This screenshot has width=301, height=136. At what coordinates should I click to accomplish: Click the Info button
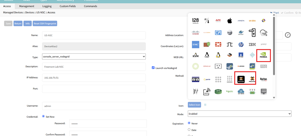(28, 23)
